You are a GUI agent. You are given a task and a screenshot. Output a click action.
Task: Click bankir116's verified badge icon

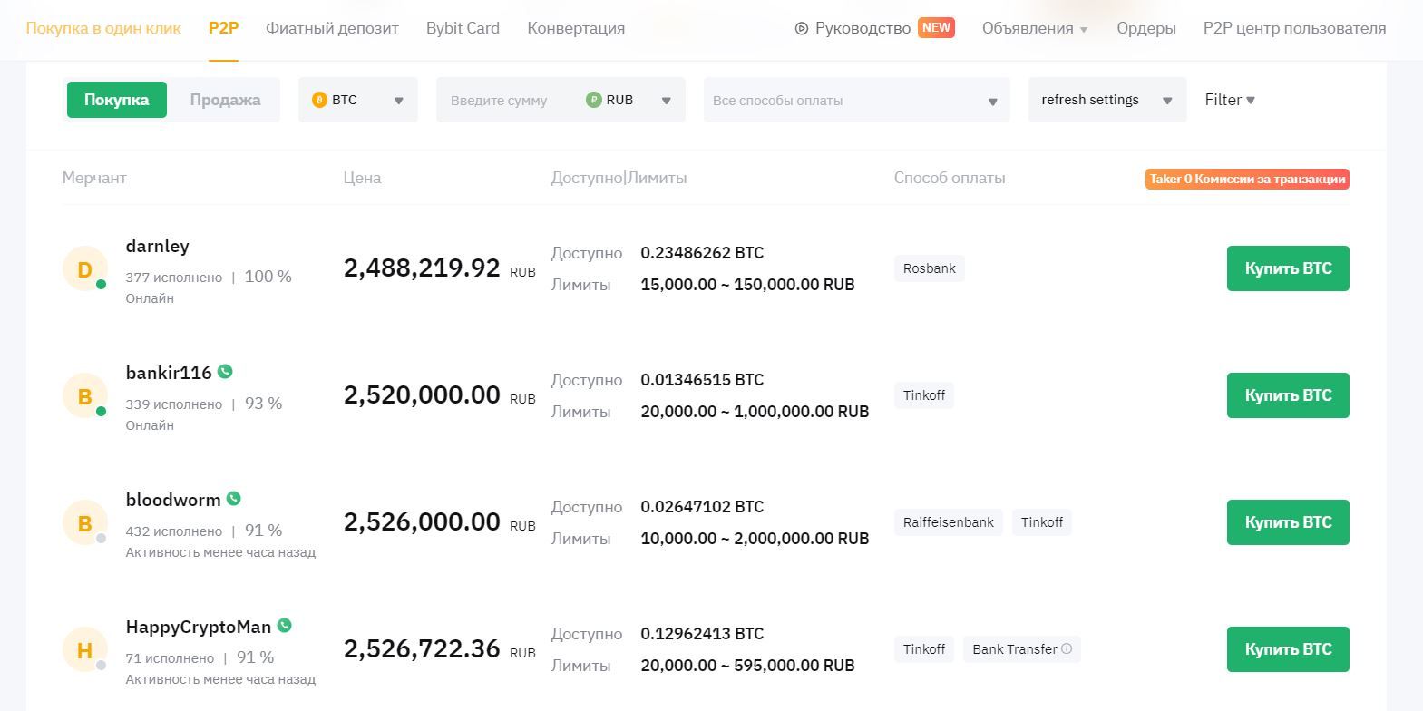226,372
